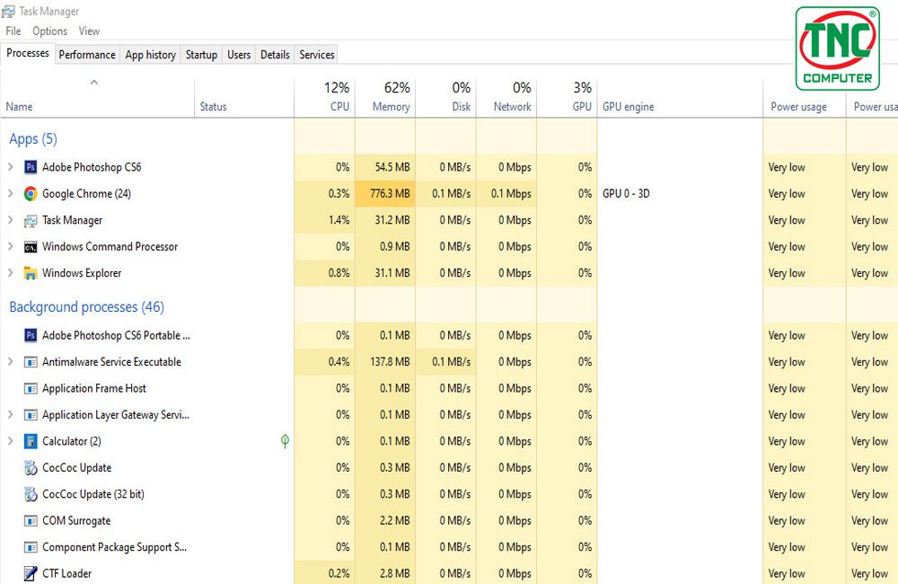Click the Adobe Photoshop CS6 app icon

[x=31, y=167]
